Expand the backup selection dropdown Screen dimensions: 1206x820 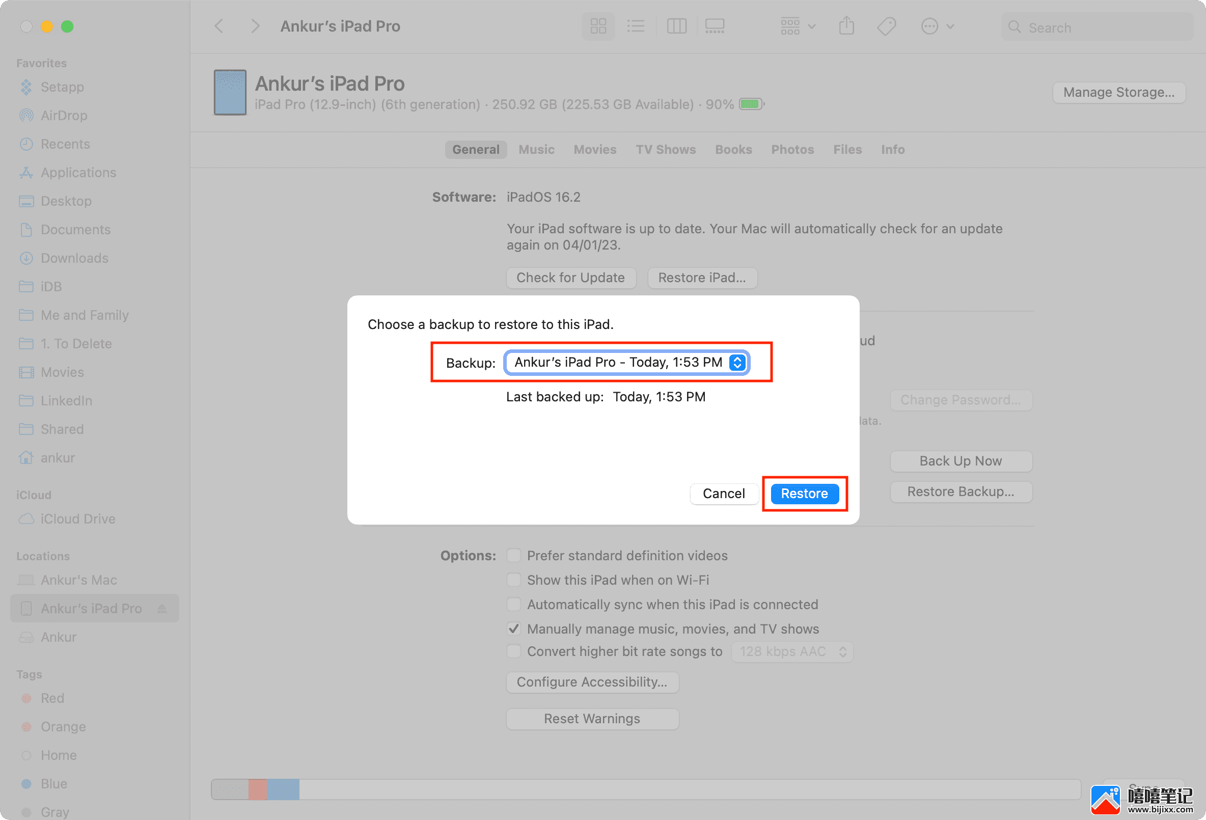coord(737,363)
